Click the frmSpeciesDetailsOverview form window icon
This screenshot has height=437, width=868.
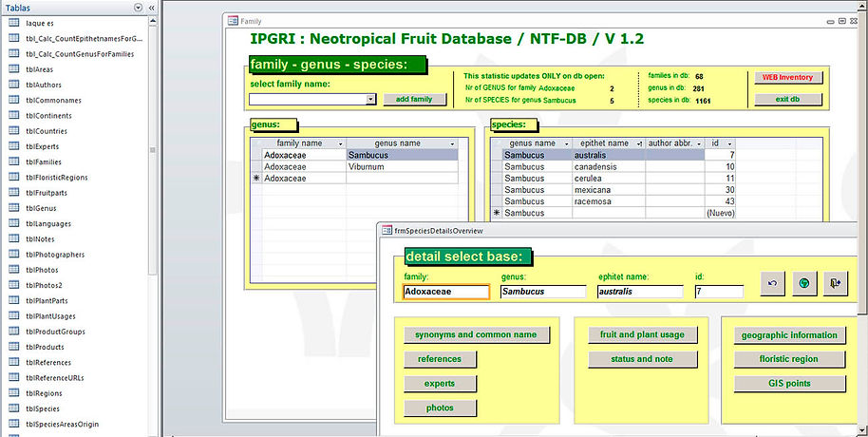[x=387, y=231]
